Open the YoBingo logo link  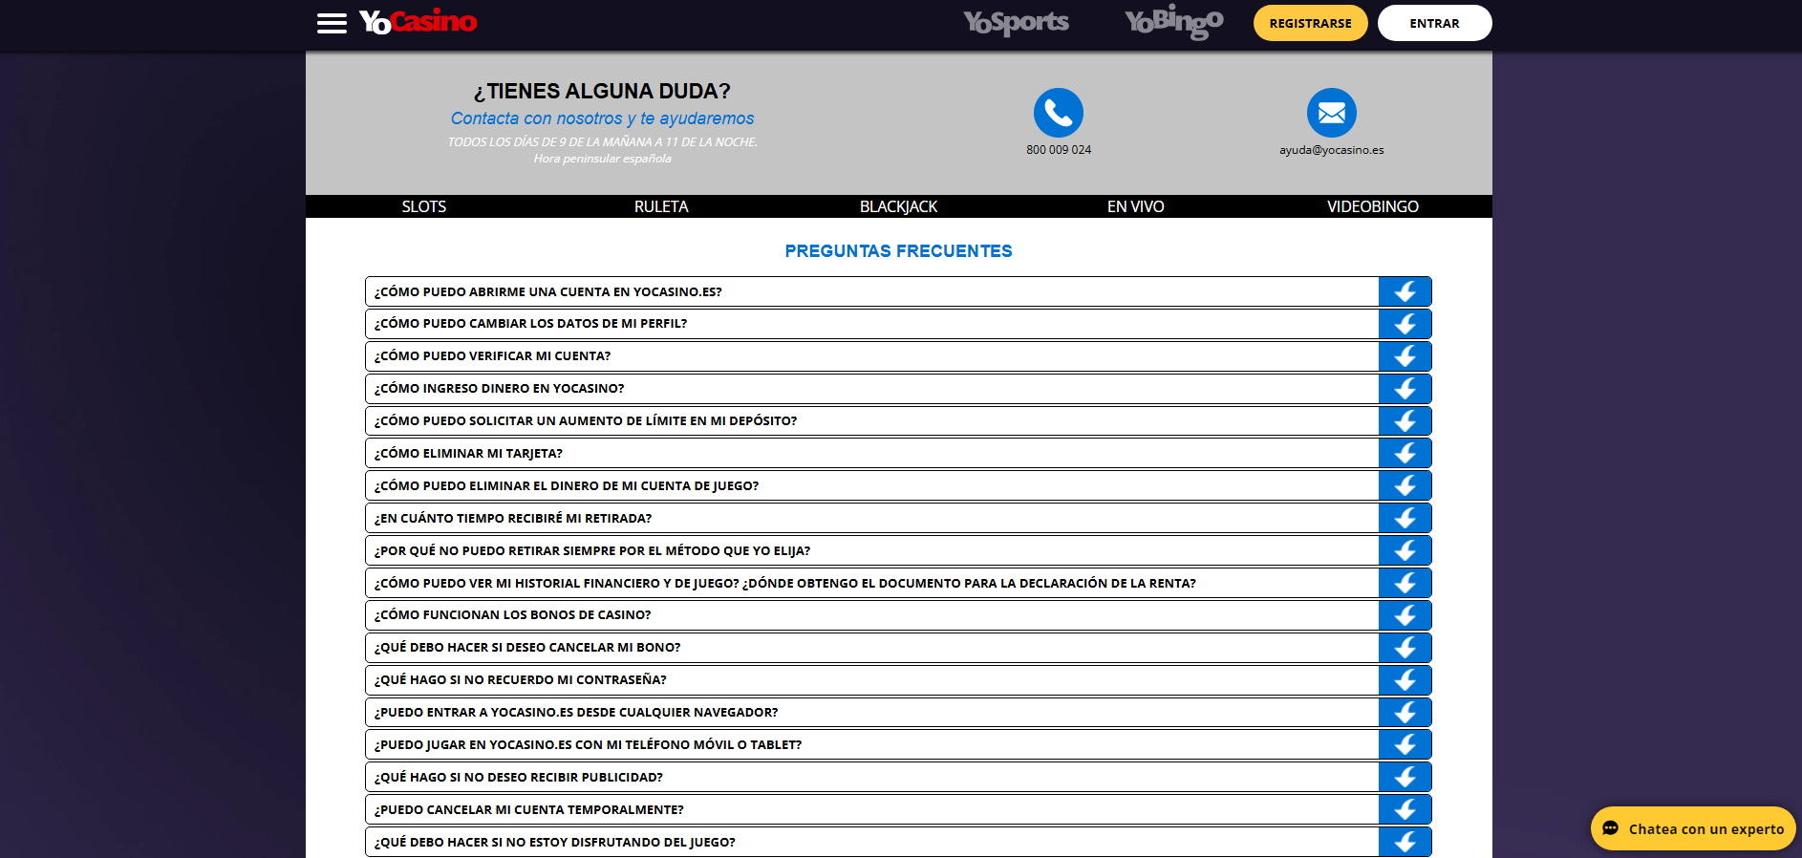pos(1173,22)
